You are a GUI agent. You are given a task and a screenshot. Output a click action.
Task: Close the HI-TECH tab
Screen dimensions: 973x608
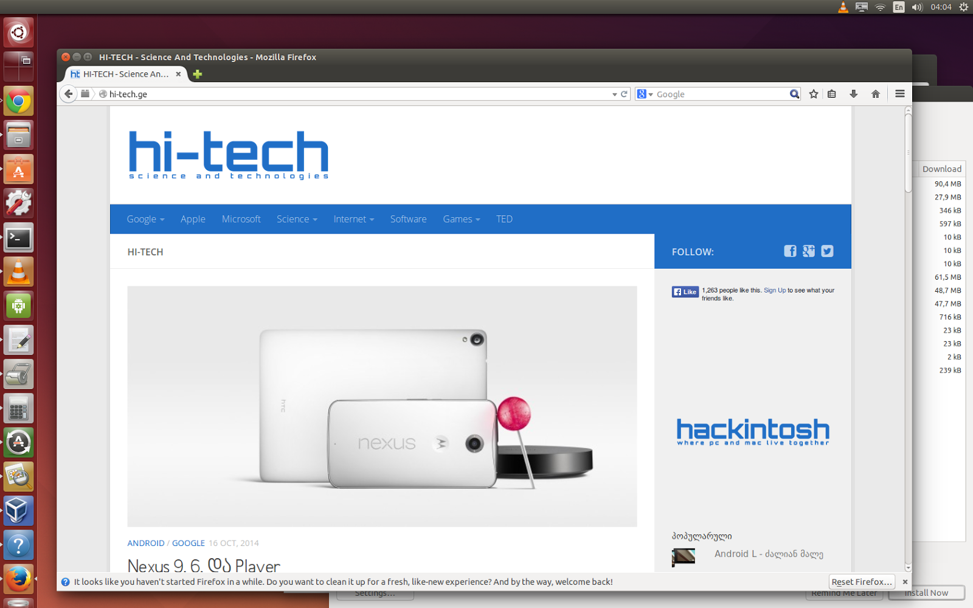pyautogui.click(x=178, y=74)
